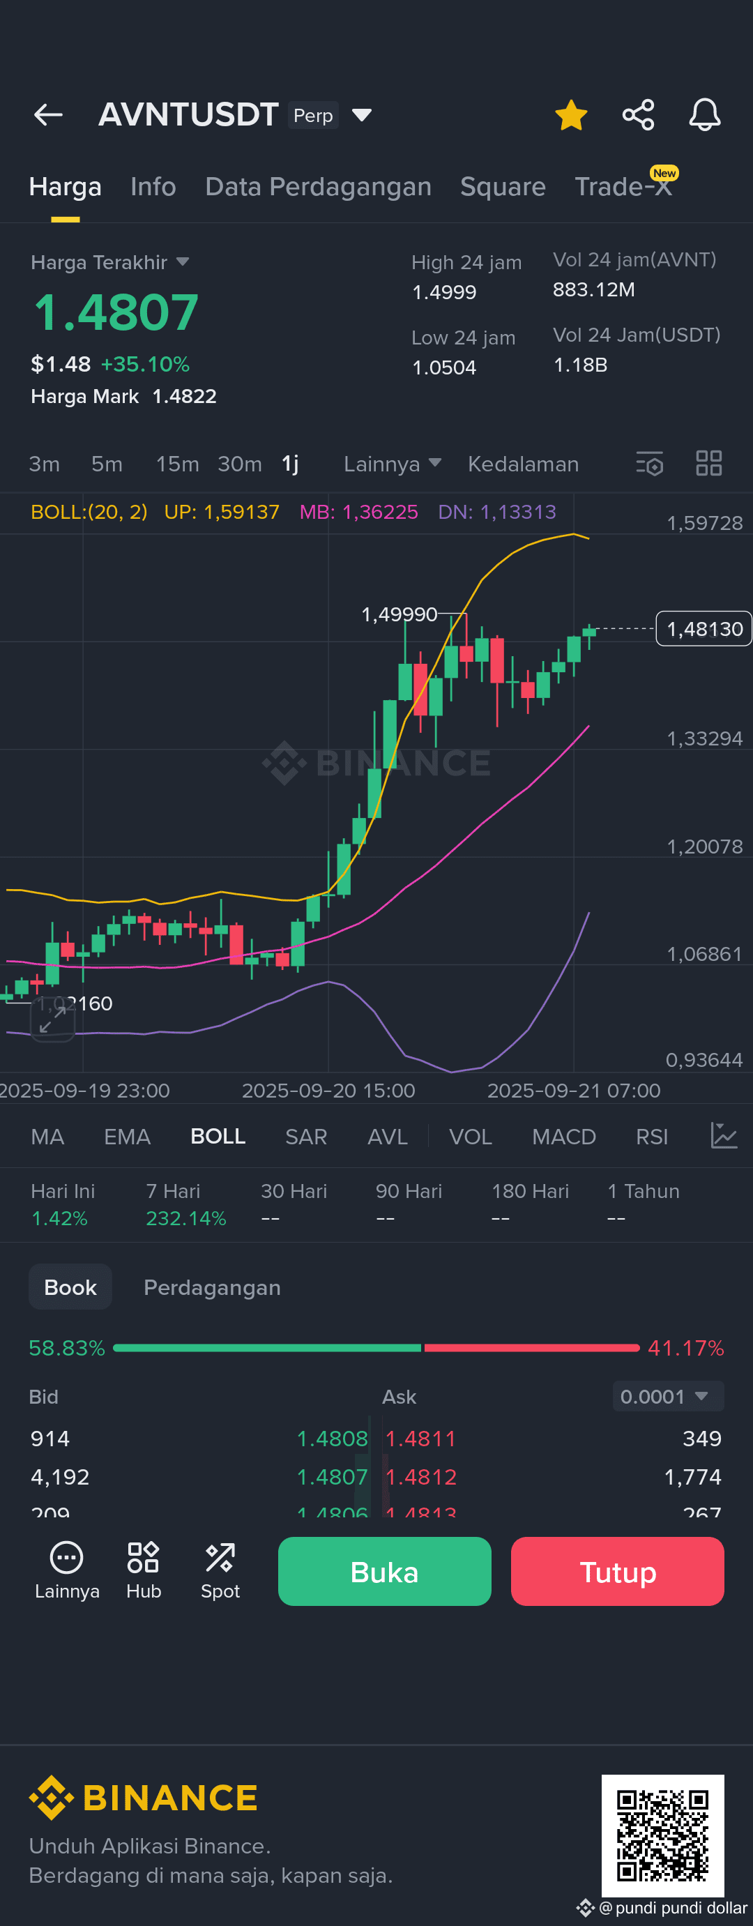Tap the High 24 jam value 1.4999
The height and width of the screenshot is (1926, 753).
pos(444,292)
